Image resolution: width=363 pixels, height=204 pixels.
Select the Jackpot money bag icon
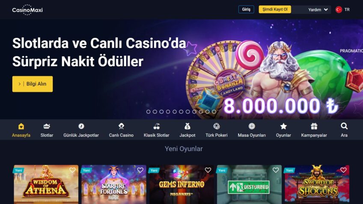pos(187,126)
